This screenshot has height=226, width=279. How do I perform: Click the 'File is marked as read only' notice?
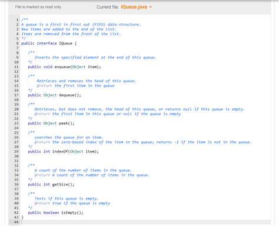pyautogui.click(x=38, y=7)
